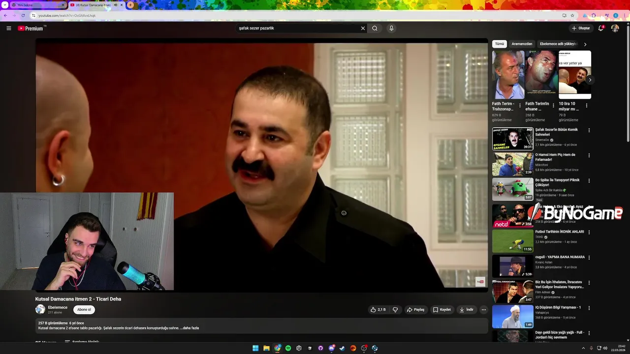The image size is (630, 354).
Task: Open options for O Hamsi Hem Piç video
Action: click(x=589, y=155)
